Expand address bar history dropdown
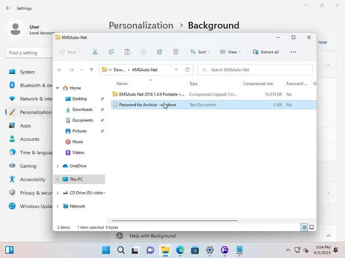Viewport: 345px width, 258px height. tap(176, 70)
